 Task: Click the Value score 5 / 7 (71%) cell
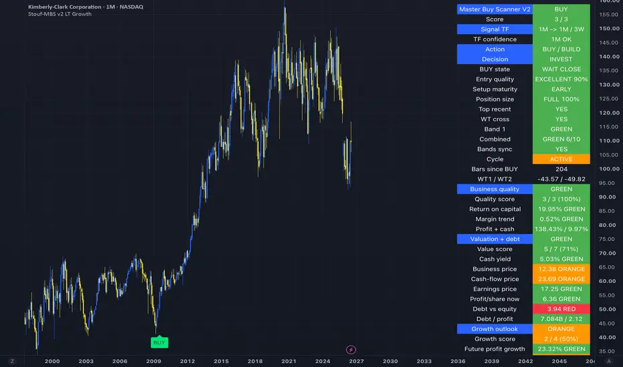point(561,249)
